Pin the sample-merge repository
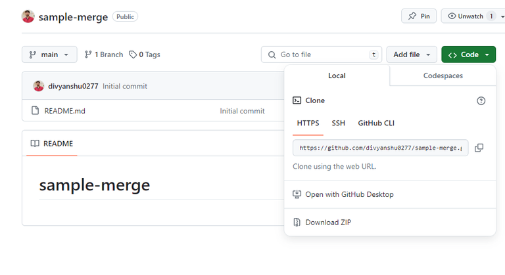The height and width of the screenshot is (275, 505). click(x=419, y=16)
